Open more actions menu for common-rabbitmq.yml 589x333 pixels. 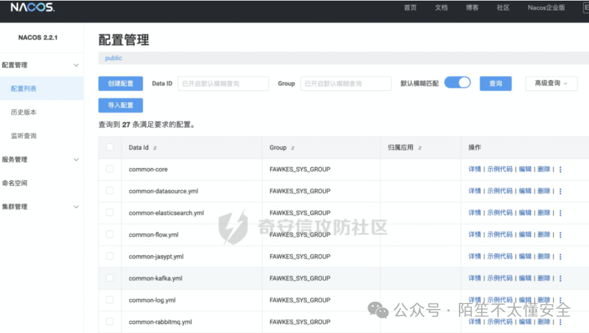coord(560,322)
